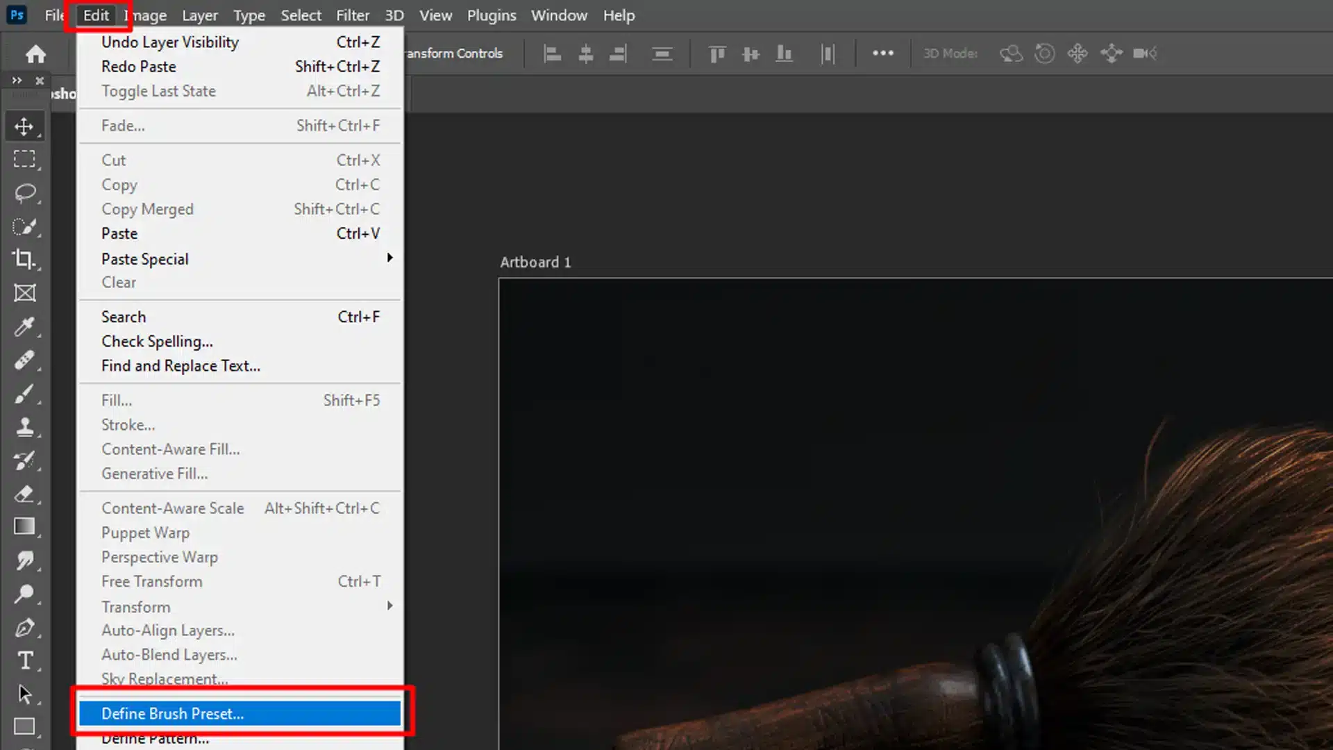Click the 3D pan mode icon
This screenshot has height=750, width=1333.
[1078, 53]
